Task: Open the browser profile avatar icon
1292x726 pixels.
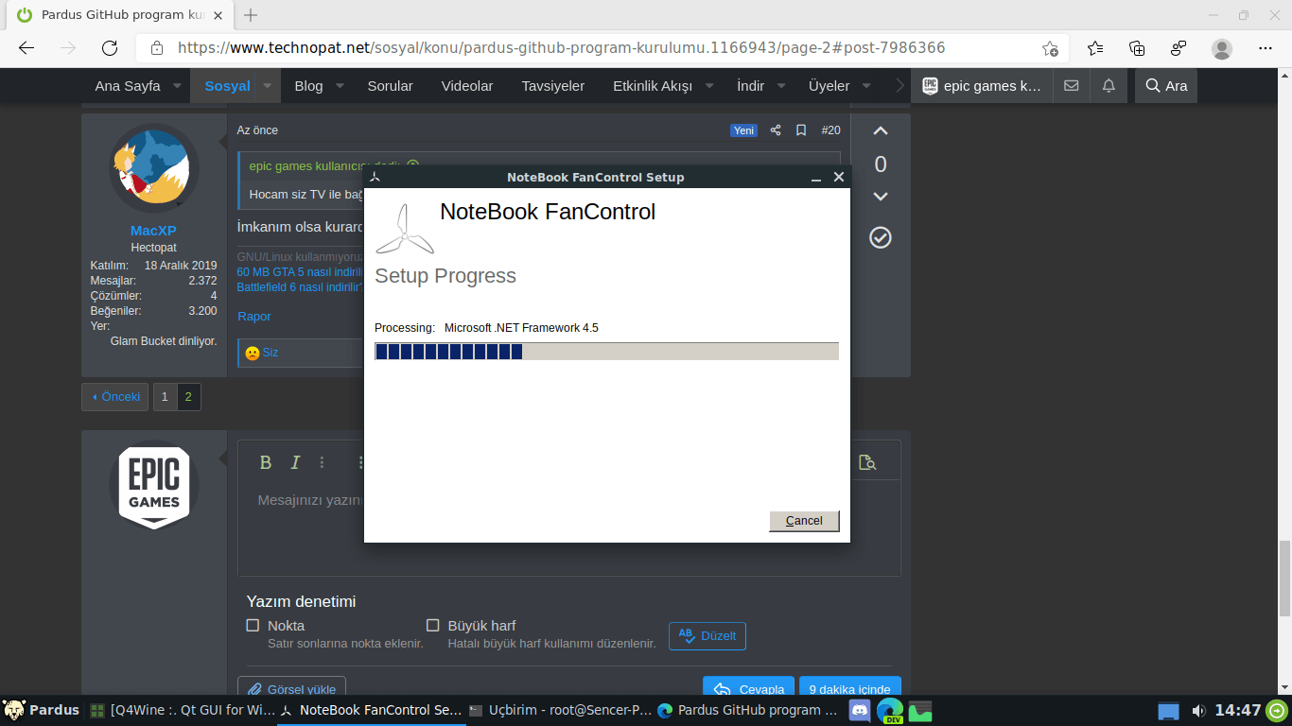Action: click(1222, 48)
